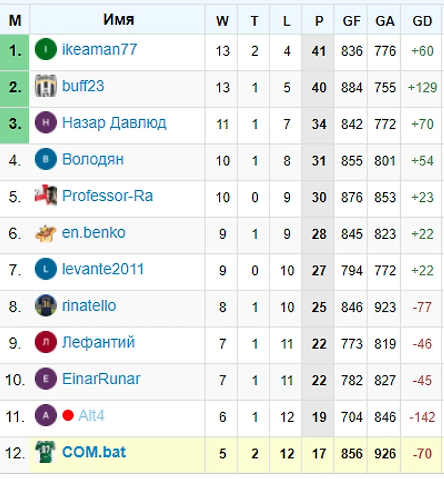Open the levante2011 profile link
Image resolution: width=444 pixels, height=479 pixels.
[103, 269]
